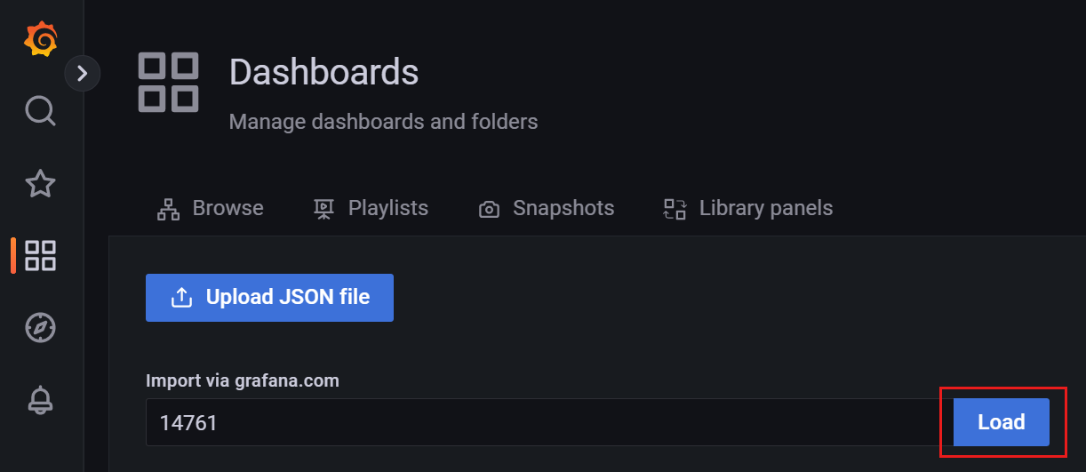1086x472 pixels.
Task: Click the Browse sitemap icon
Action: click(x=168, y=209)
